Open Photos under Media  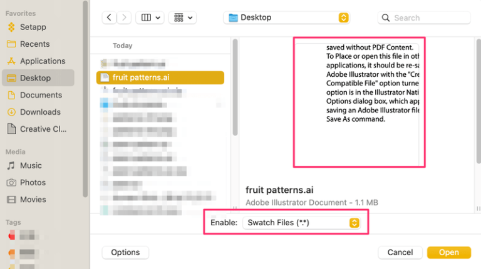[x=33, y=182]
